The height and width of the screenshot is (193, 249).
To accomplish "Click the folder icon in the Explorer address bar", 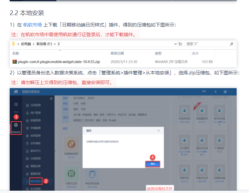I will click(14, 44).
